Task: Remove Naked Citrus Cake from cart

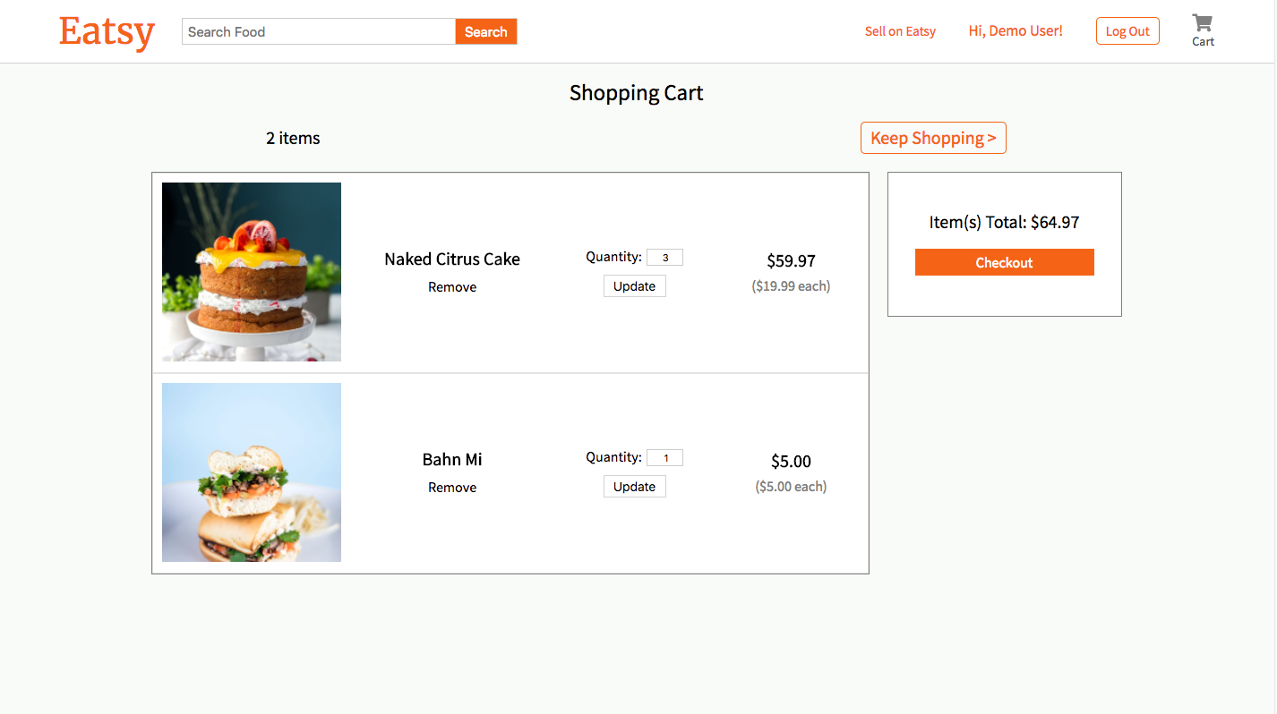Action: (451, 286)
